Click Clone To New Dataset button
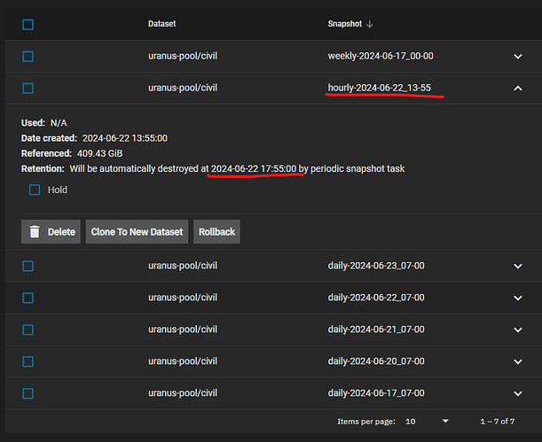 tap(137, 232)
